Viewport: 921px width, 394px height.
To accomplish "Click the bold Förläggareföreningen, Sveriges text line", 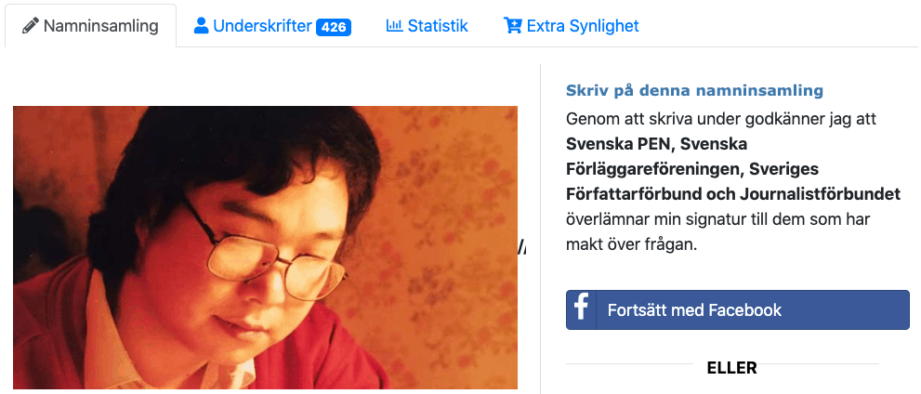I will 692,169.
